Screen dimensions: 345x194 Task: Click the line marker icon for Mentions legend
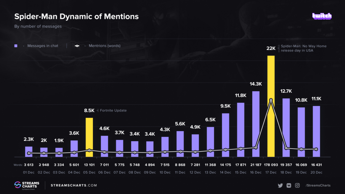[76, 46]
